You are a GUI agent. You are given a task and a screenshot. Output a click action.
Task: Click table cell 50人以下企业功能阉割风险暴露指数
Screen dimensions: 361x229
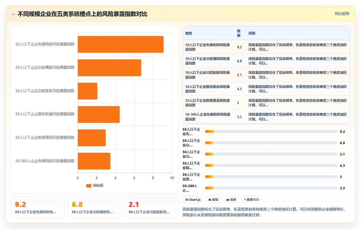(x=208, y=61)
